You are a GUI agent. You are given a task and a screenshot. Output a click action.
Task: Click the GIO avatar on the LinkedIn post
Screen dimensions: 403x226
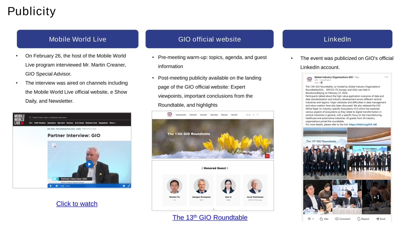[x=309, y=79]
